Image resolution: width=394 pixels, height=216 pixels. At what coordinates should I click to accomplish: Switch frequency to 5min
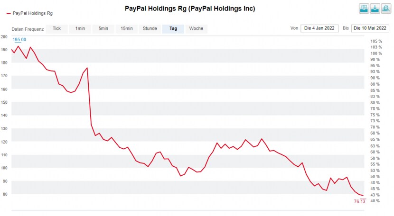[103, 28]
